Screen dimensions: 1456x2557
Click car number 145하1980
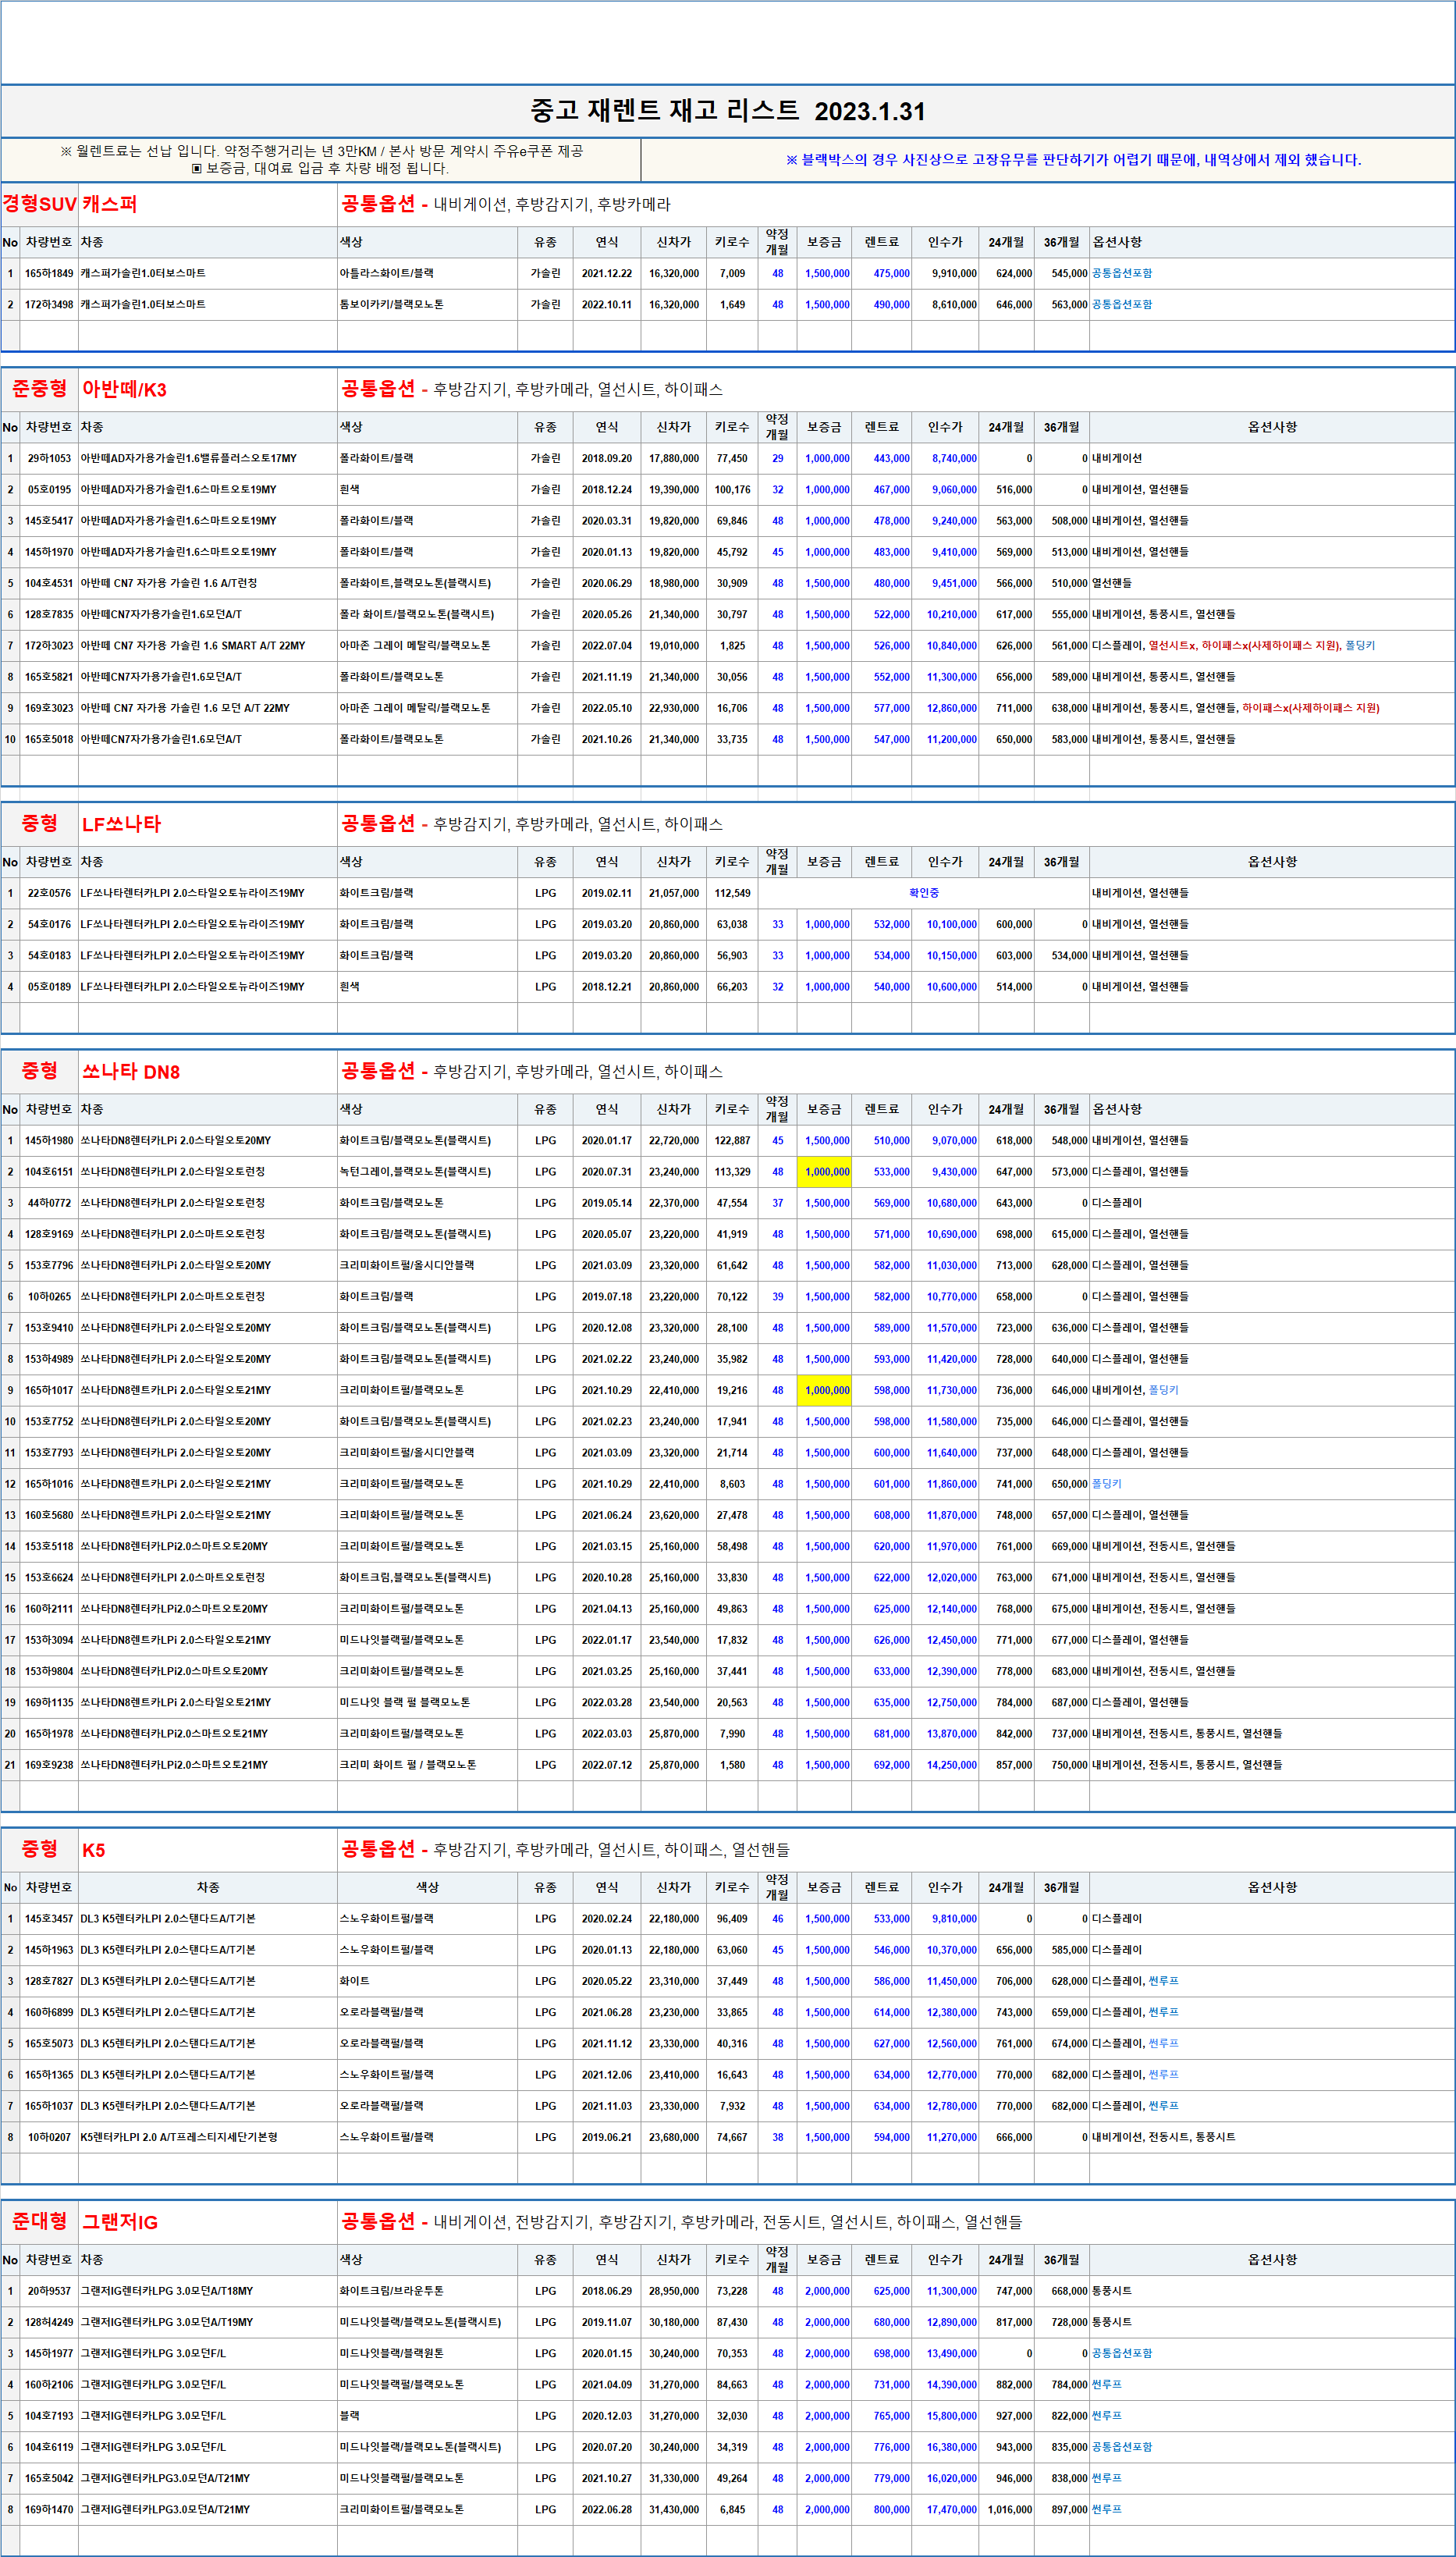[49, 1141]
